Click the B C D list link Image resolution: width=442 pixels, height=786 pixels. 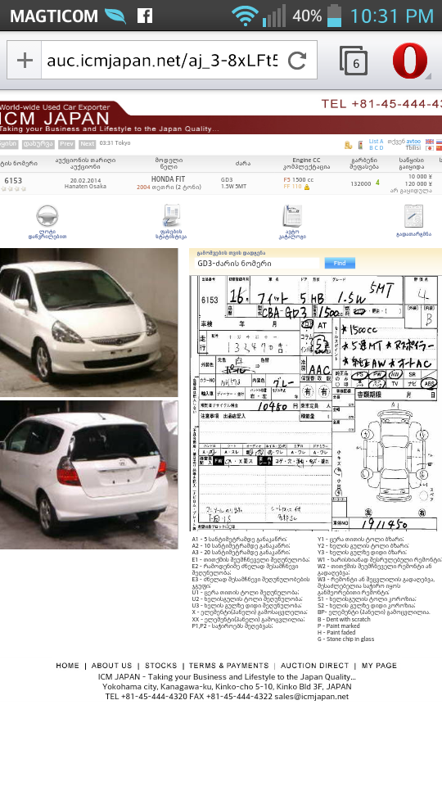coord(376,148)
